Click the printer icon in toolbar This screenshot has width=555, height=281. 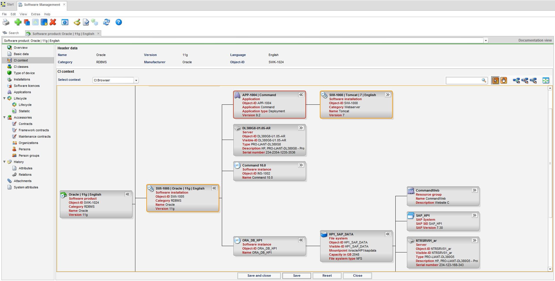(x=6, y=22)
